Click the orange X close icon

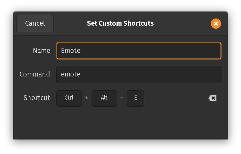[216, 23]
